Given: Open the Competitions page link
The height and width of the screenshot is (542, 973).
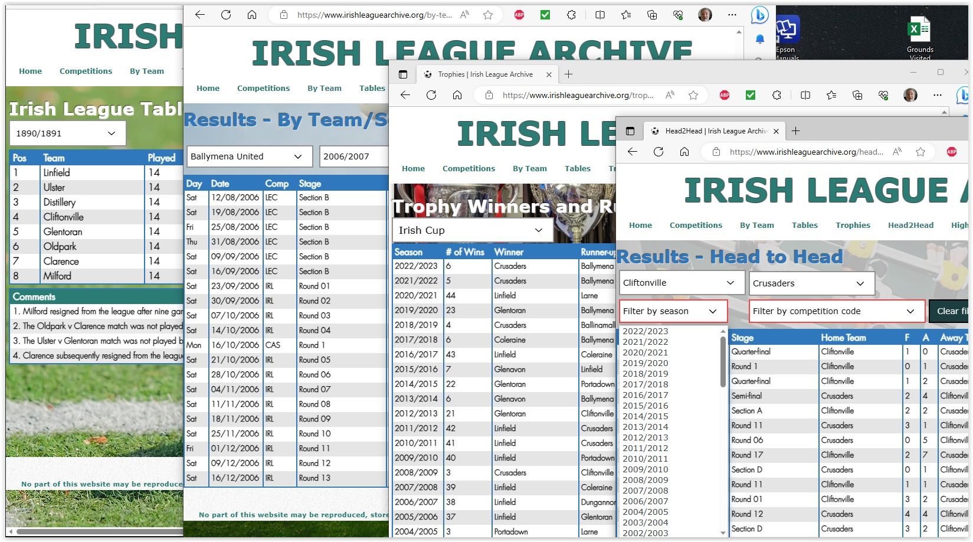Looking at the screenshot, I should click(696, 225).
